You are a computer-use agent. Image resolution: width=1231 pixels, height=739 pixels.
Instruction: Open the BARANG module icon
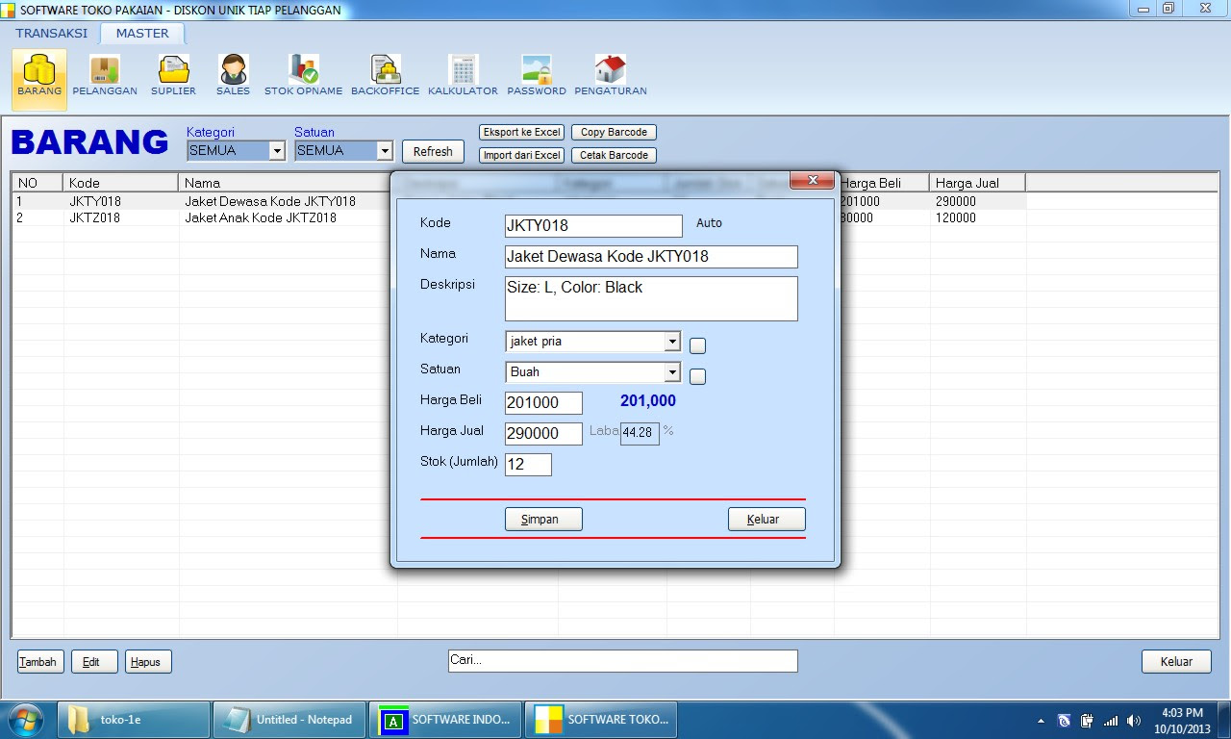click(39, 77)
